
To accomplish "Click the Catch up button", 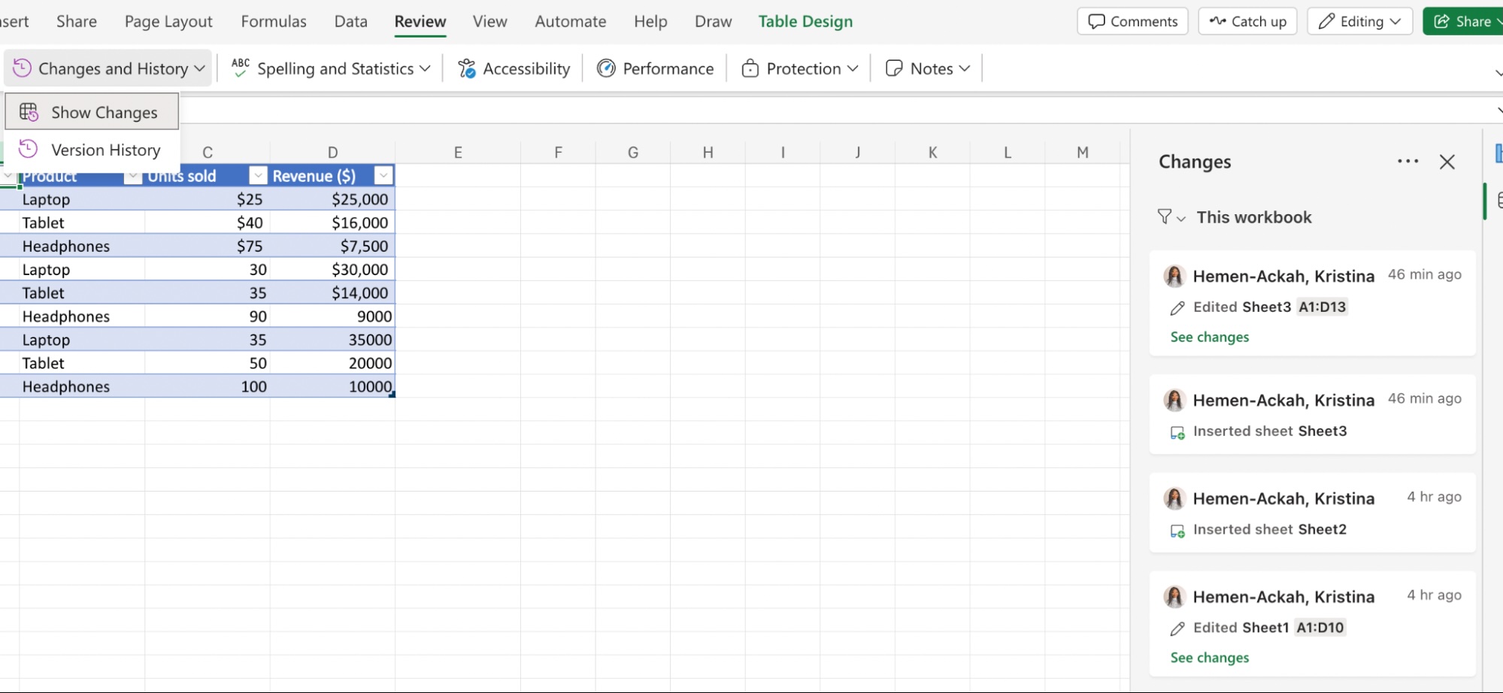I will (x=1248, y=21).
